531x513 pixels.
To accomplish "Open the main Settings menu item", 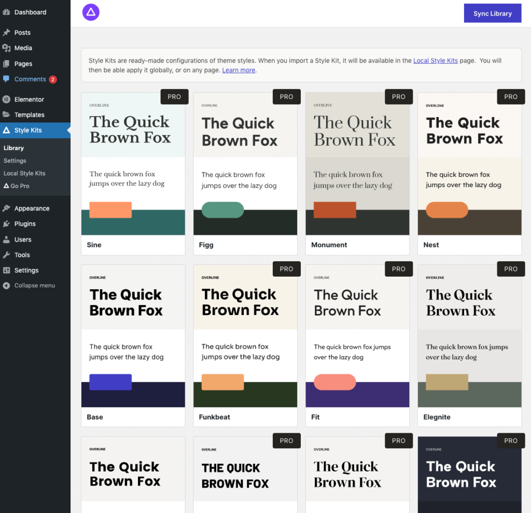I will pyautogui.click(x=35, y=270).
